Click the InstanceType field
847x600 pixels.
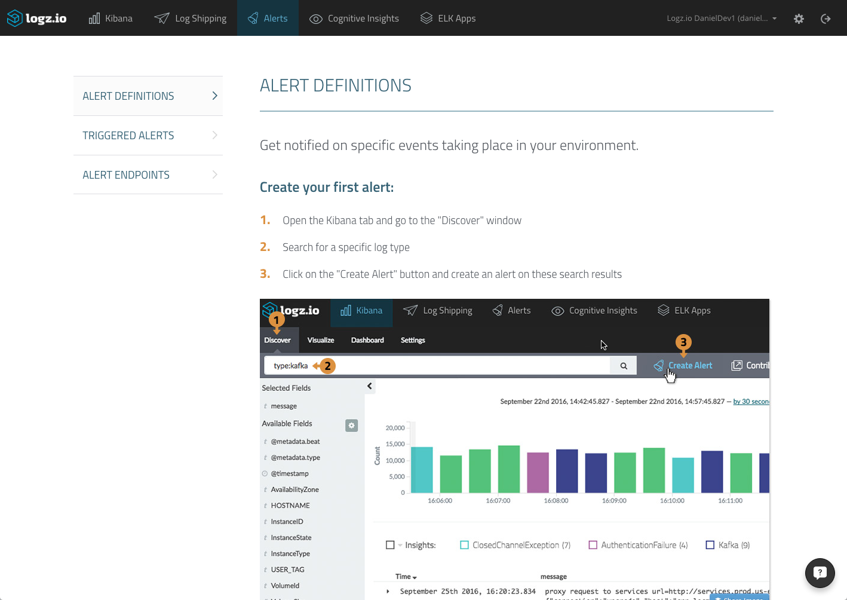[x=290, y=554]
